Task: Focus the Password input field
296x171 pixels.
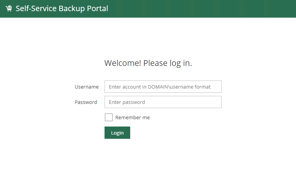Action: click(163, 102)
